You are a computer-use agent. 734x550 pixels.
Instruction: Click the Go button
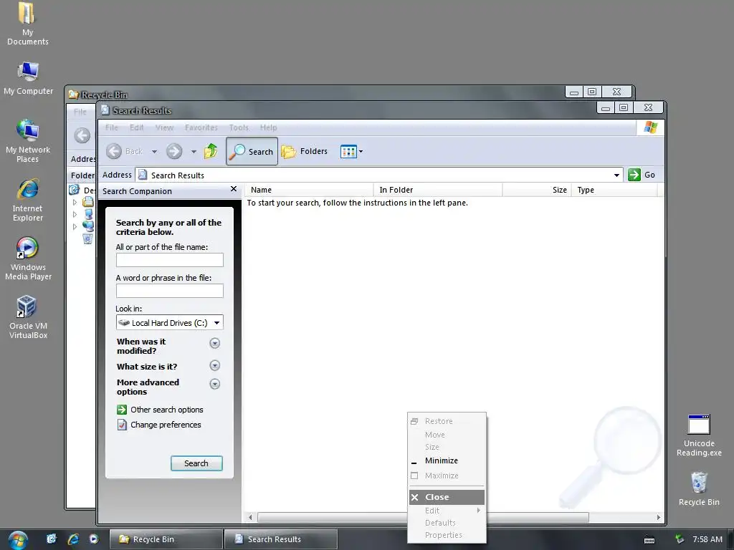642,175
